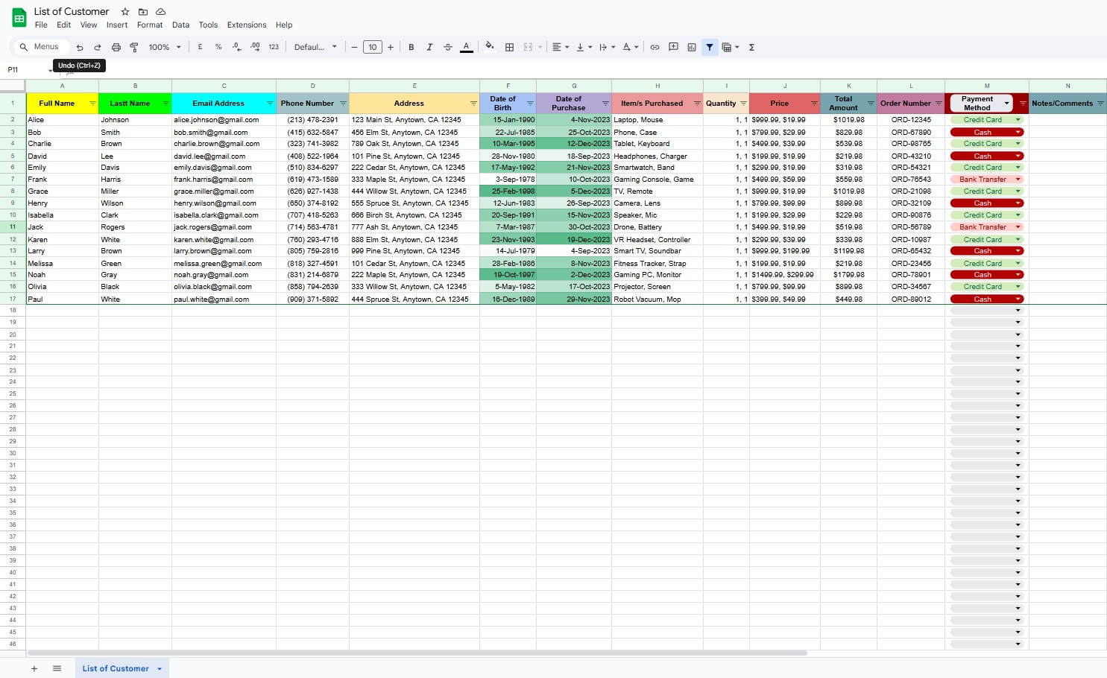Click the Add sheet plus icon
The height and width of the screenshot is (678, 1107).
(34, 668)
